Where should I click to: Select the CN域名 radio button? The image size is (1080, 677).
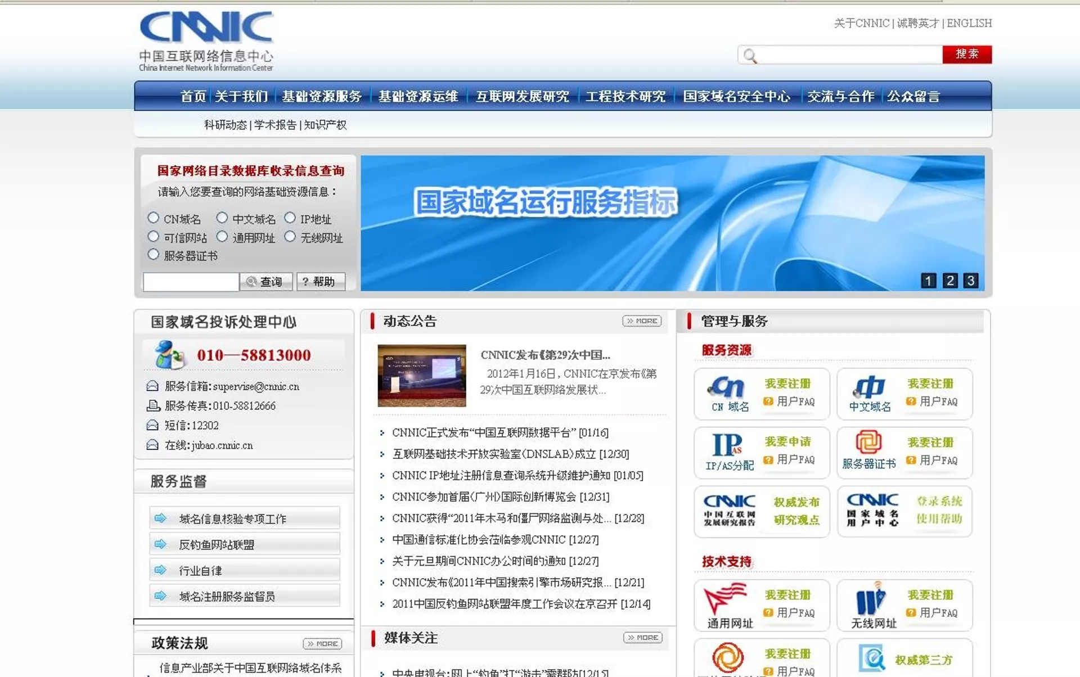pos(153,217)
